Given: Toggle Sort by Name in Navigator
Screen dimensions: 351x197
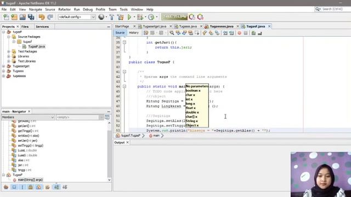Looking at the screenshot, I should pos(56,187).
